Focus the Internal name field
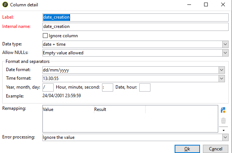Screen dimensions: 232x153 coord(135,27)
